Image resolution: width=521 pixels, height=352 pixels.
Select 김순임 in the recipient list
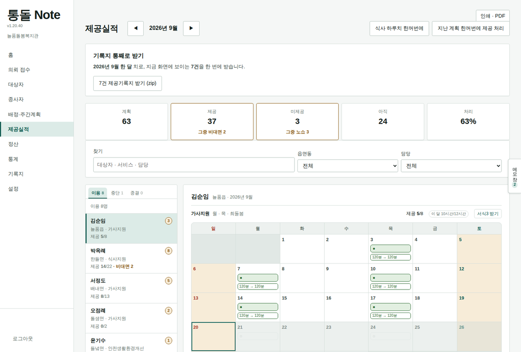pyautogui.click(x=132, y=228)
